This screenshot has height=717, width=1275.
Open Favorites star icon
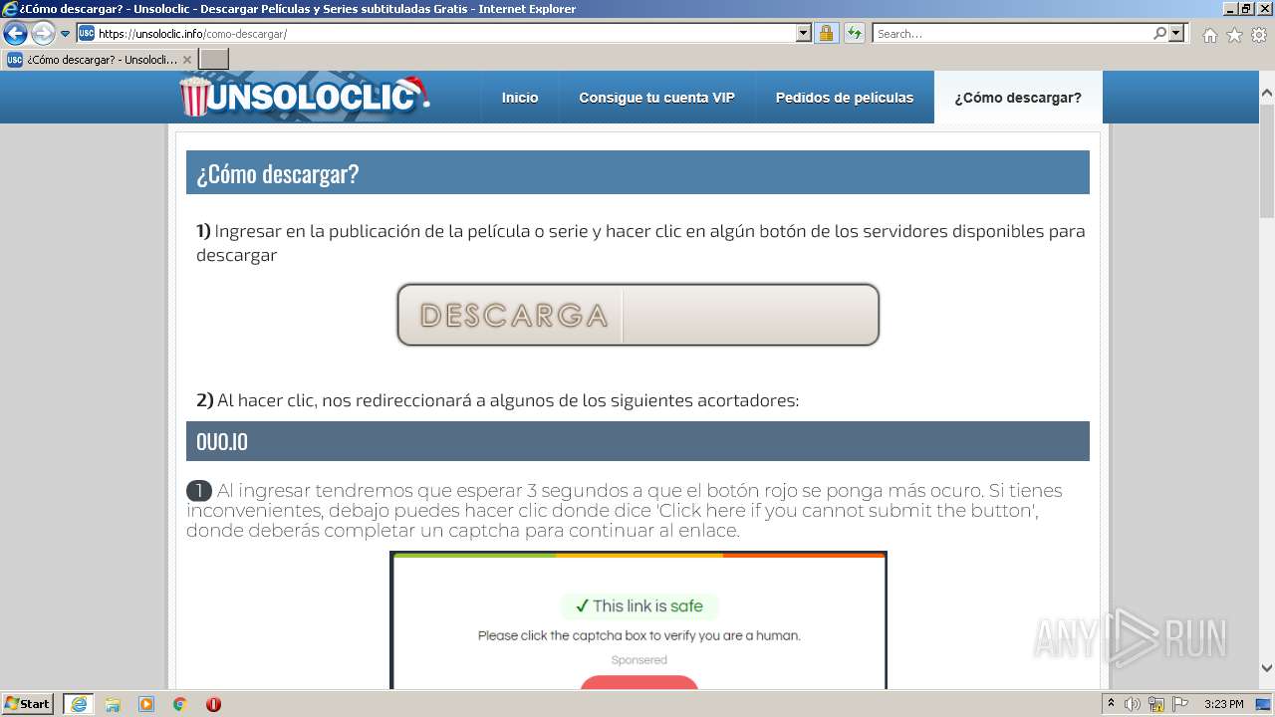tap(1234, 35)
